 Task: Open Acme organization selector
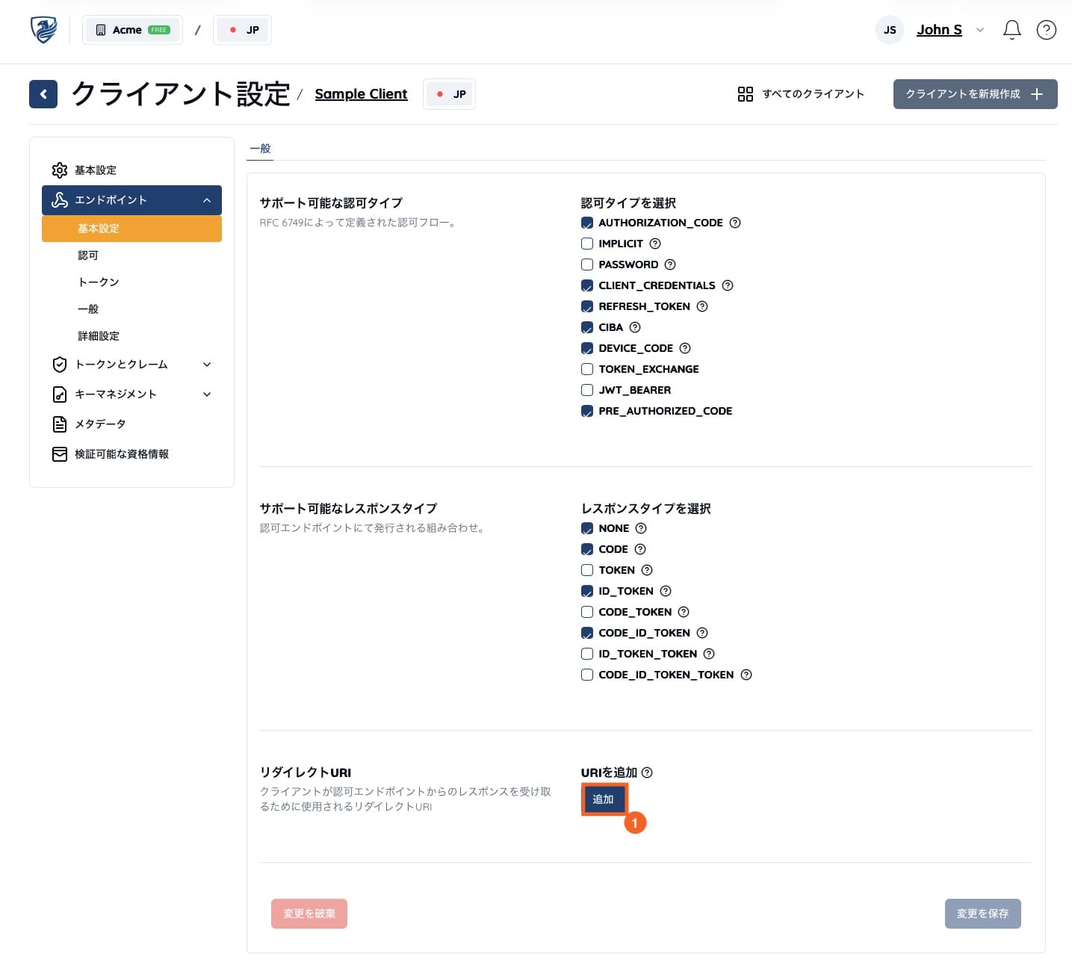coord(132,30)
